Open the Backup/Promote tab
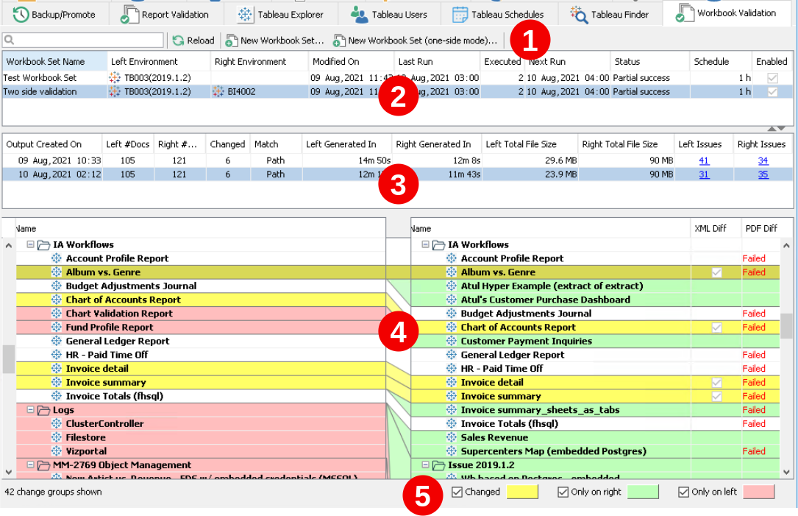The image size is (798, 516). coord(54,14)
